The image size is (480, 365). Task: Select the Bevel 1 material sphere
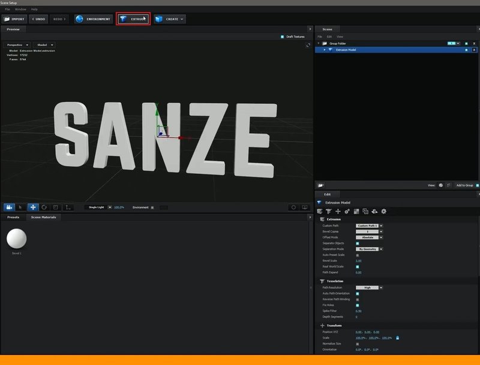click(17, 239)
